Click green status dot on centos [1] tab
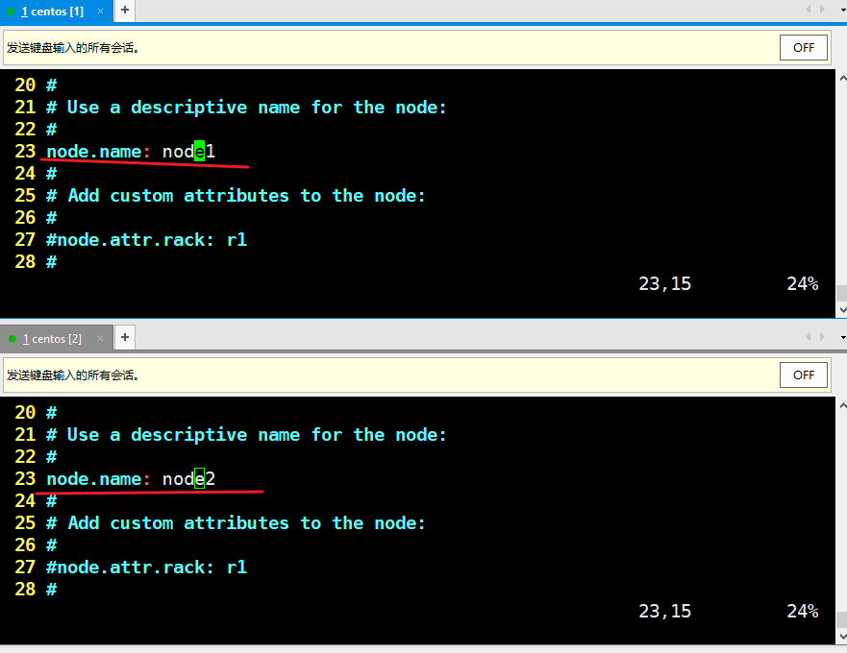 pos(11,12)
